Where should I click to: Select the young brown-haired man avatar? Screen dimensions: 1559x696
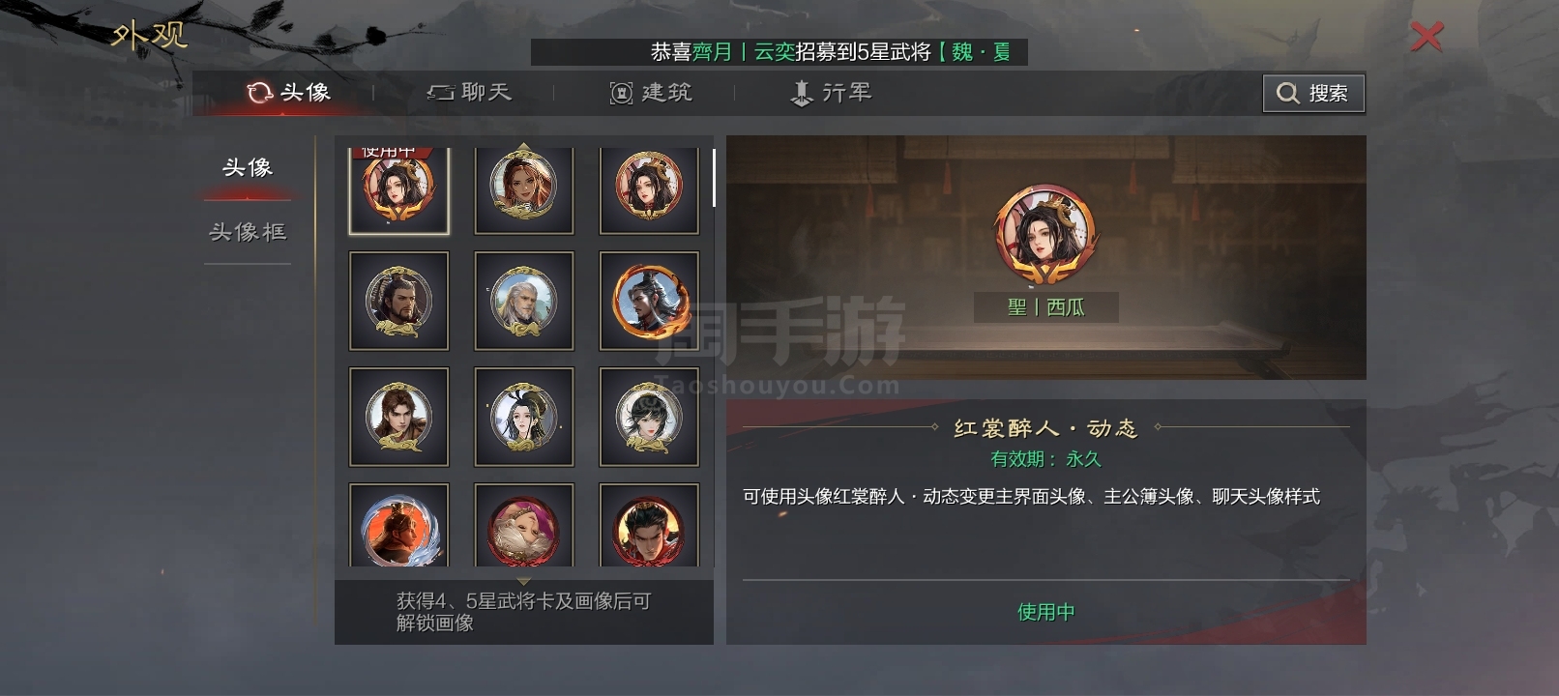[398, 417]
